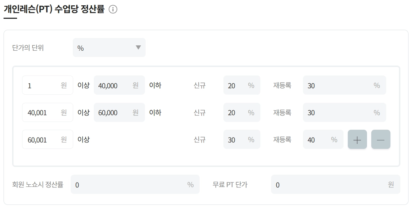Click the 무료 PT 단가 price field
Image resolution: width=416 pixels, height=207 pixels.
tap(330, 185)
